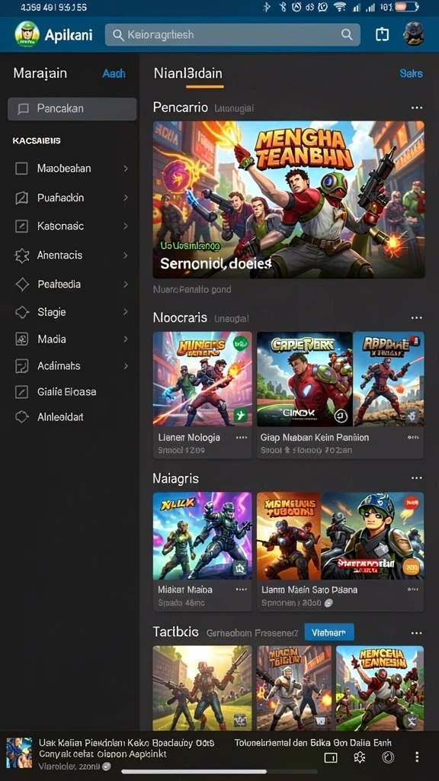Tap the battery status bar icon
The width and height of the screenshot is (439, 781).
(408, 7)
